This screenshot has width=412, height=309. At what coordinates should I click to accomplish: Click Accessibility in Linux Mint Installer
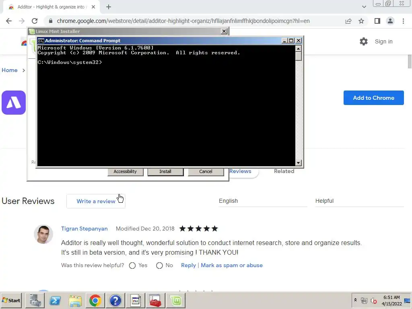click(x=125, y=171)
